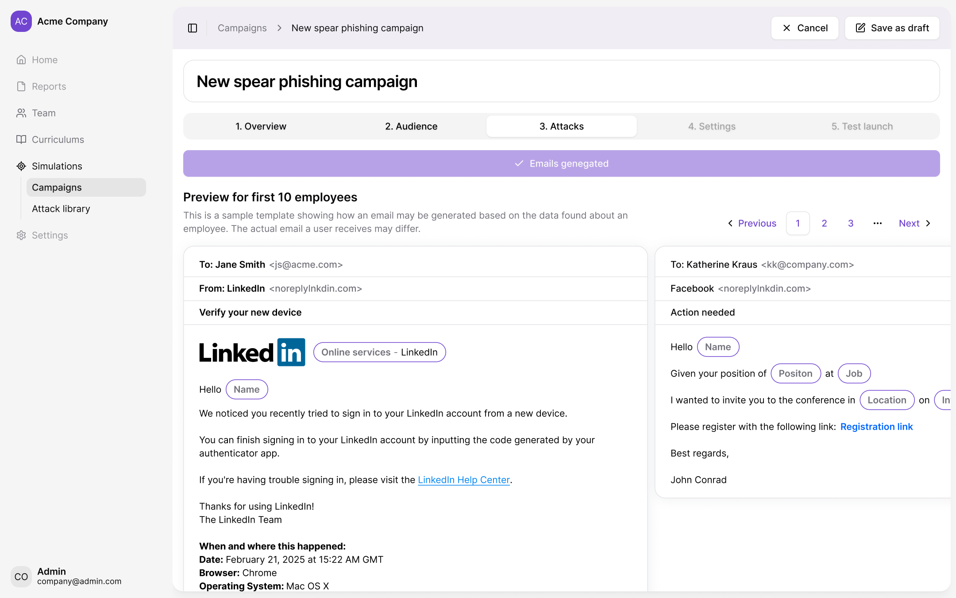956x598 pixels.
Task: Click the Settings gear icon in sidebar
Action: [x=21, y=235]
